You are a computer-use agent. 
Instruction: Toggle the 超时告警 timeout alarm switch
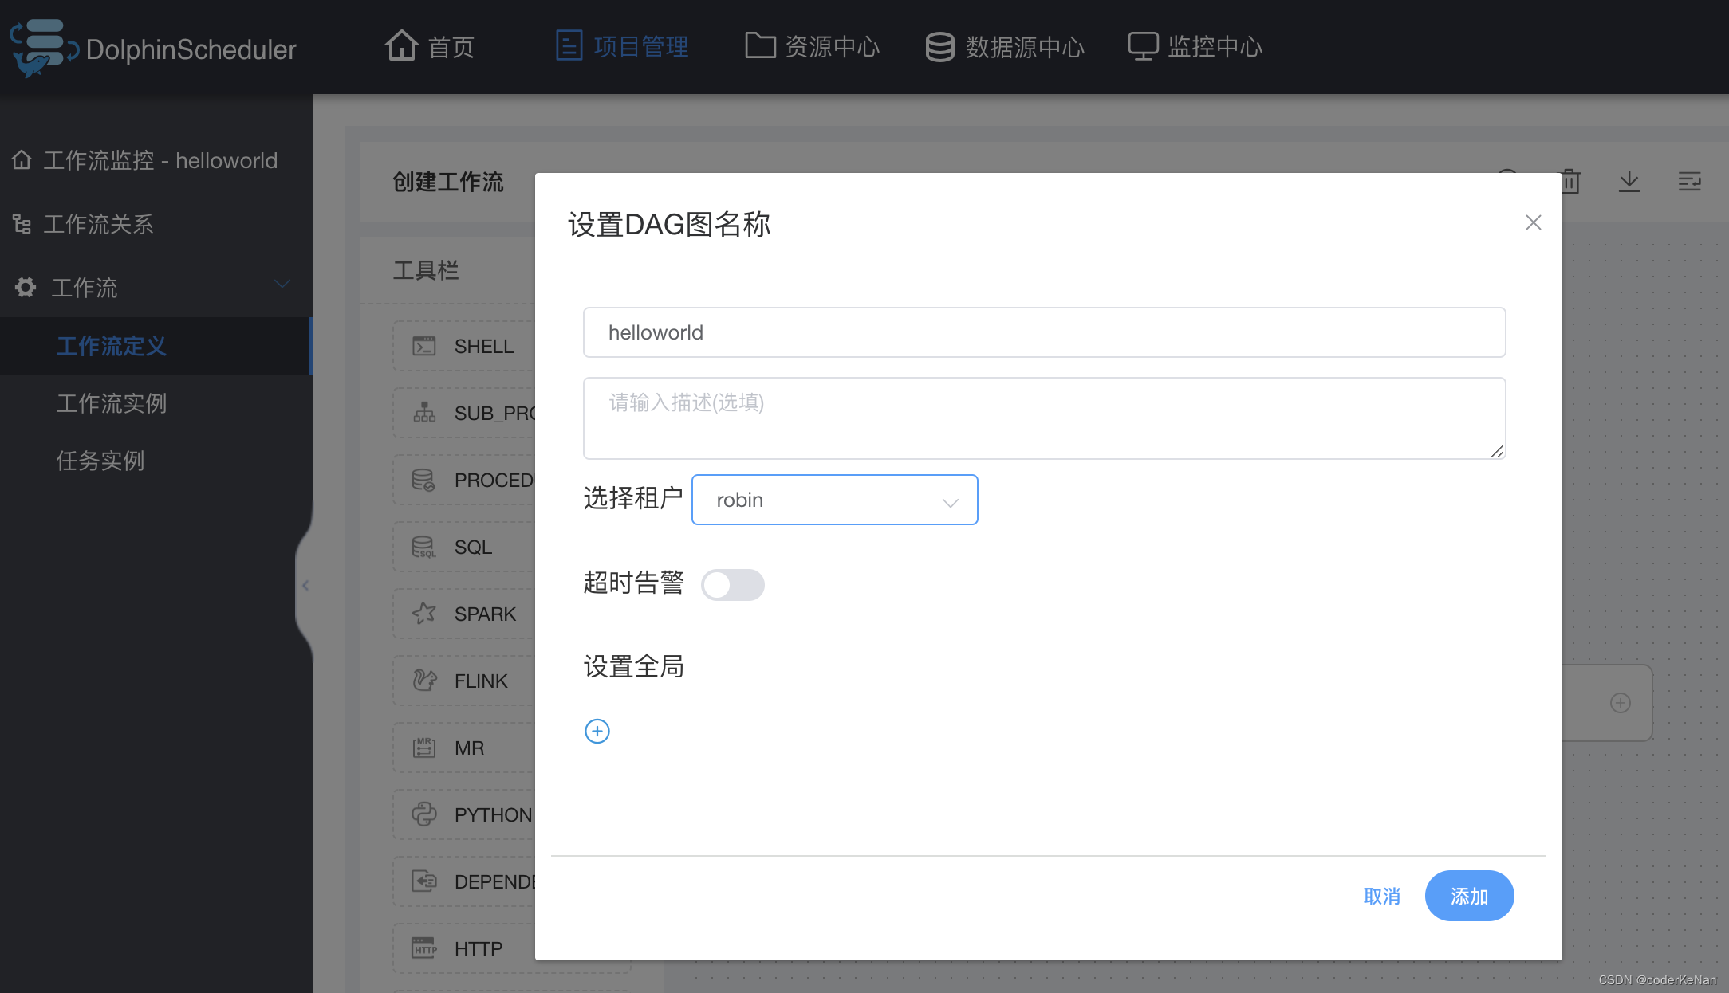tap(732, 584)
